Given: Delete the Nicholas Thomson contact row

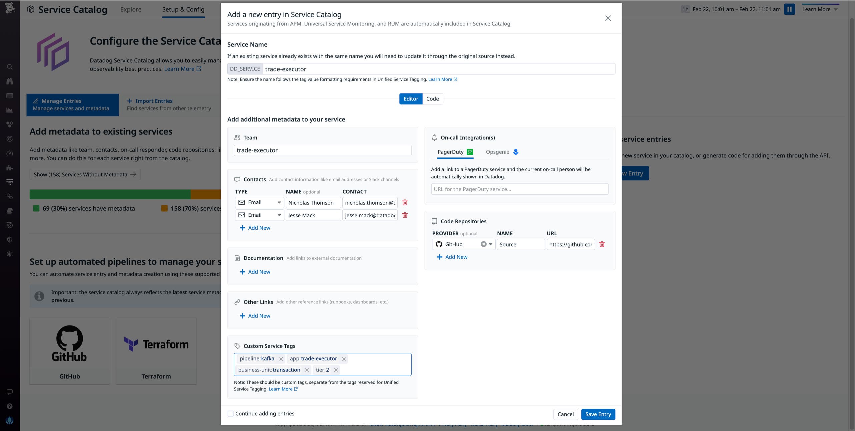Looking at the screenshot, I should 405,202.
